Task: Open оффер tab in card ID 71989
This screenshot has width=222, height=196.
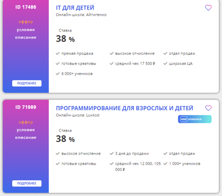Action: (x=26, y=122)
